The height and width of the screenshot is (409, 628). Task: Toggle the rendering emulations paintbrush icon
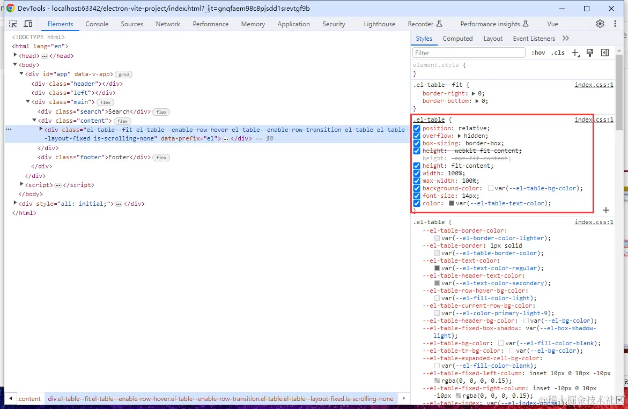coord(589,53)
